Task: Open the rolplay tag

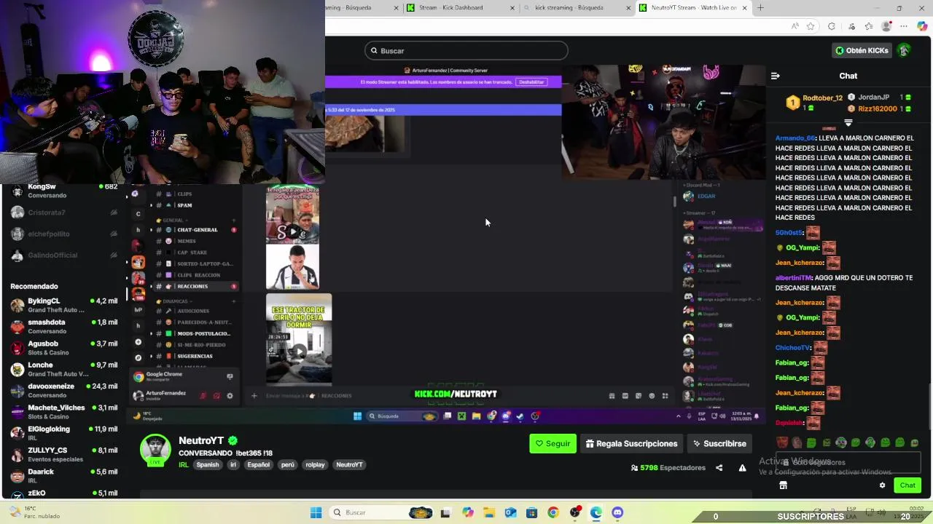Action: click(315, 464)
